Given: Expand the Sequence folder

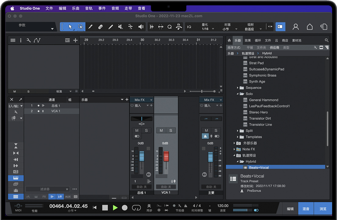Looking at the screenshot, I should [x=238, y=88].
